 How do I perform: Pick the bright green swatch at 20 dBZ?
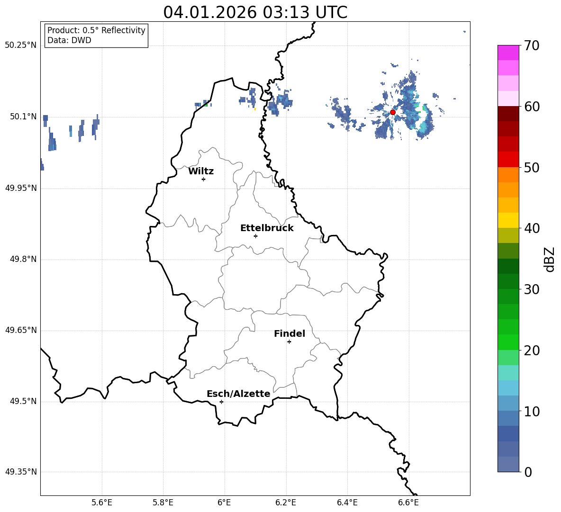tap(508, 342)
